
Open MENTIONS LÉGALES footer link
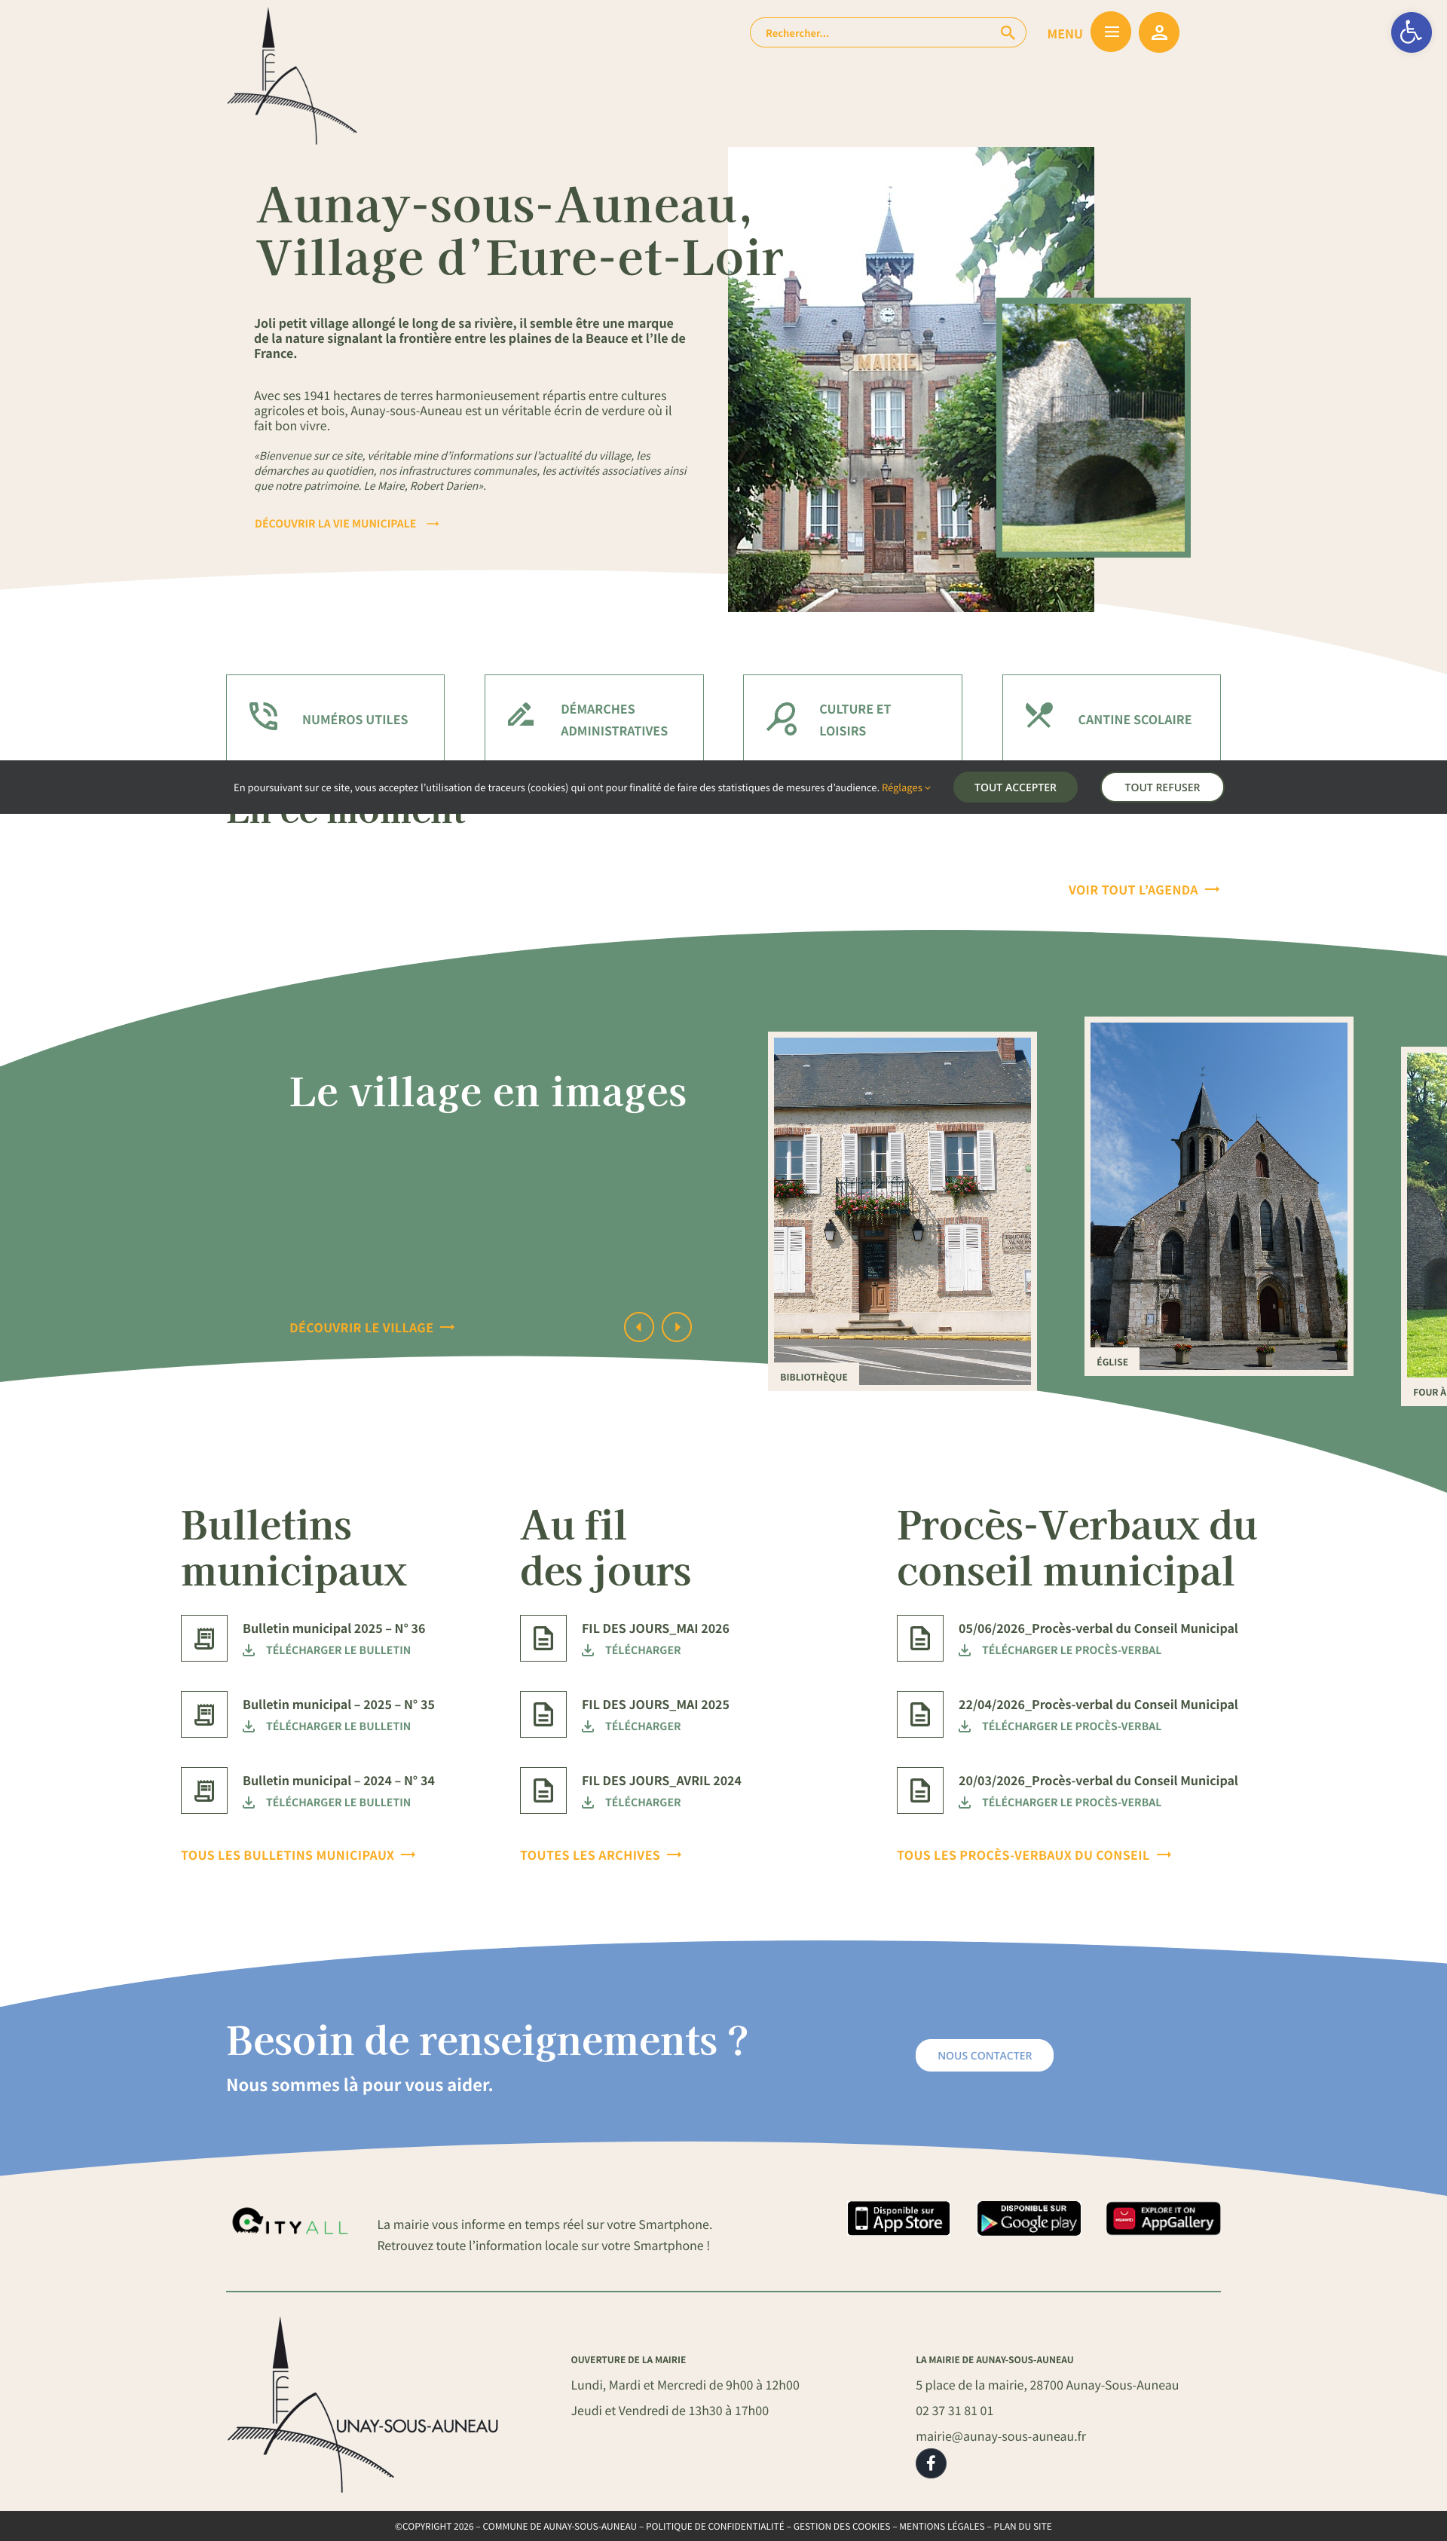[x=941, y=2526]
